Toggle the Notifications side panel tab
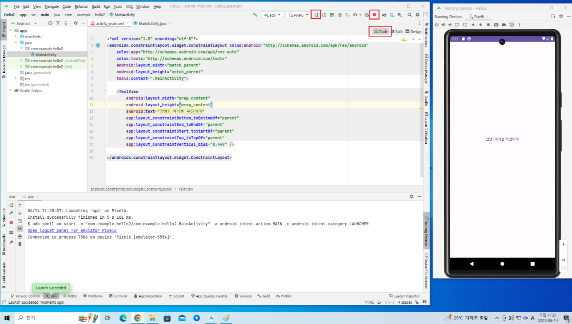Screen dimensions: 572x324 (x=426, y=35)
